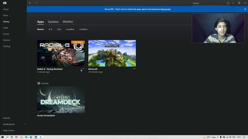Open the Oculus Dreamdeck thumbnail
Screen dimensions: 248x139
[x=61, y=100]
